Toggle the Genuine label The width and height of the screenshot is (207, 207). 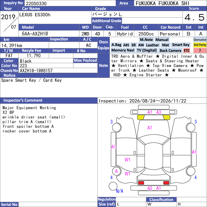200,40
